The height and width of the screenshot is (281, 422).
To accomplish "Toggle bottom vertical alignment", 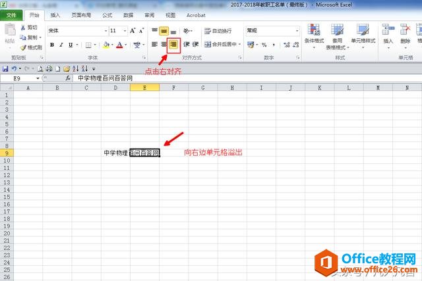I will 173,31.
